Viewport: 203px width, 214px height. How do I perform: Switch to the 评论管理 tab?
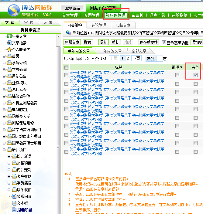[x=99, y=25]
